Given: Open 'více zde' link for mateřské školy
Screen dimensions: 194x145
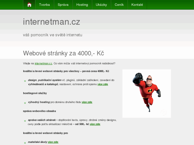Looking at the screenshot, I should pyautogui.click(x=53, y=142).
